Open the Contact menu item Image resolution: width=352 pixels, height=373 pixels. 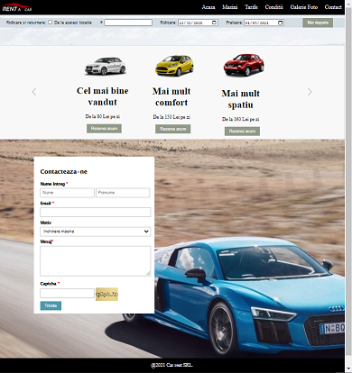333,7
